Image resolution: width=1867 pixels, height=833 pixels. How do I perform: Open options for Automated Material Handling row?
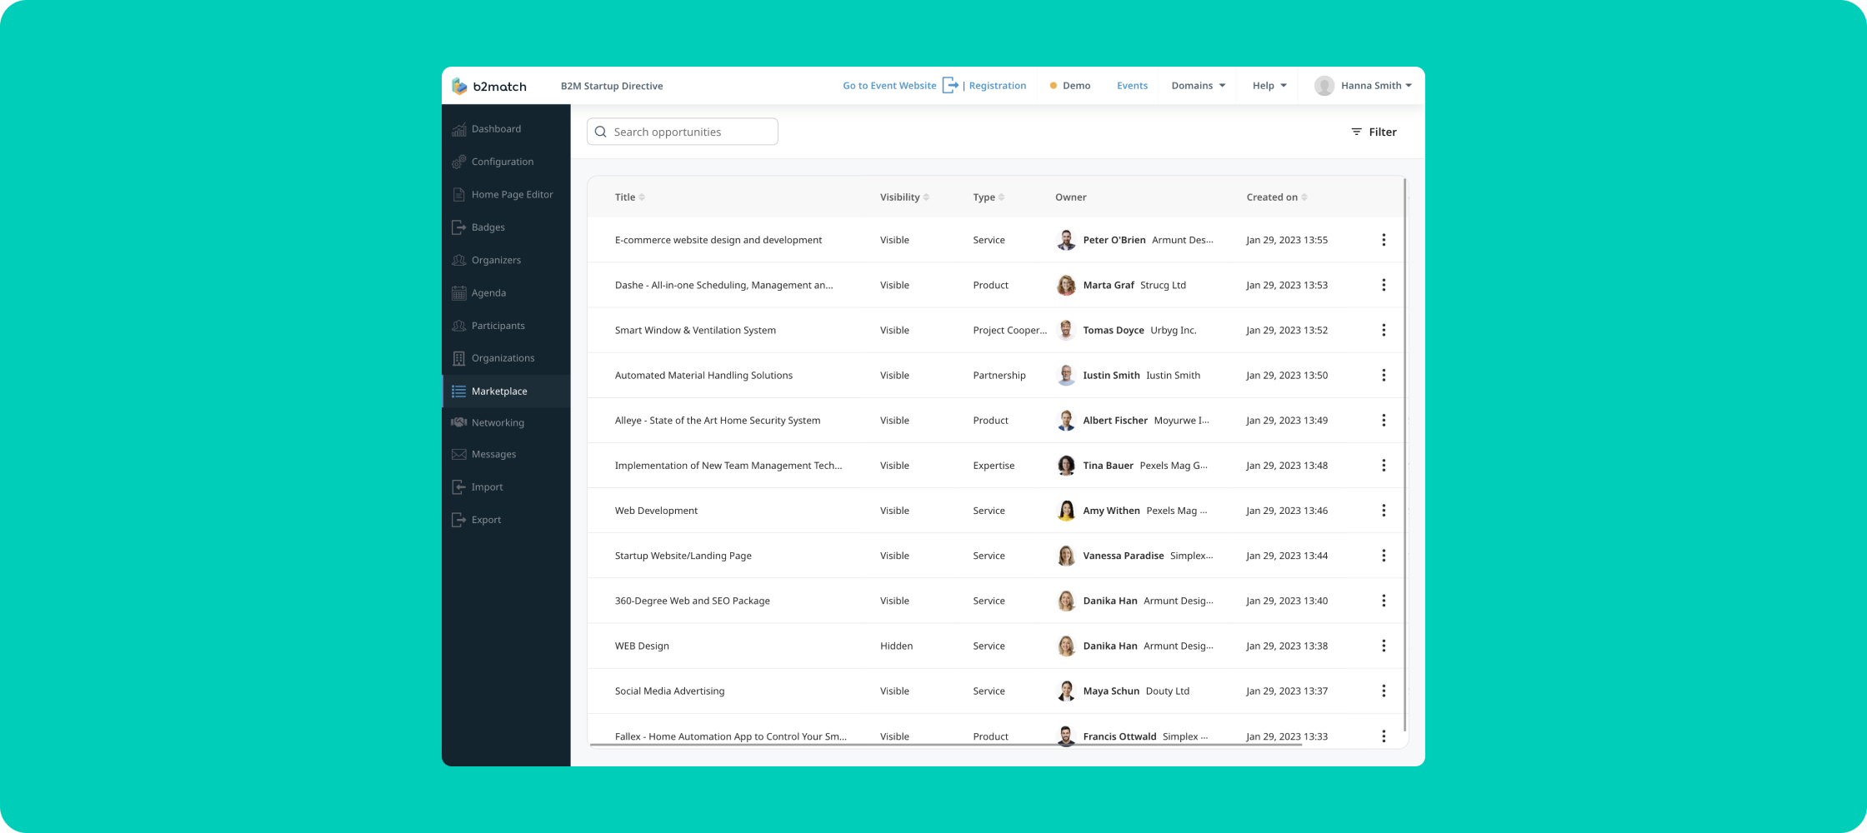(1384, 375)
